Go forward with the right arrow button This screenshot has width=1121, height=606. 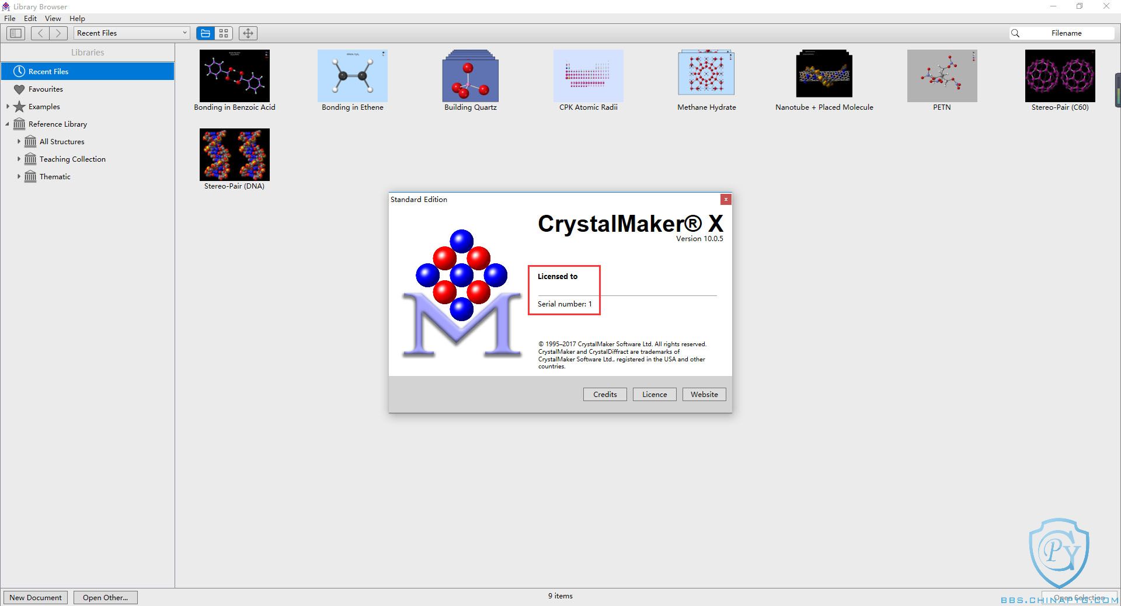58,33
